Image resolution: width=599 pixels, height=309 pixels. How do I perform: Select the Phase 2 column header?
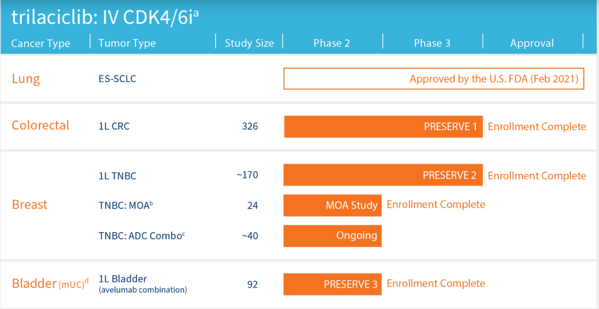coord(332,43)
